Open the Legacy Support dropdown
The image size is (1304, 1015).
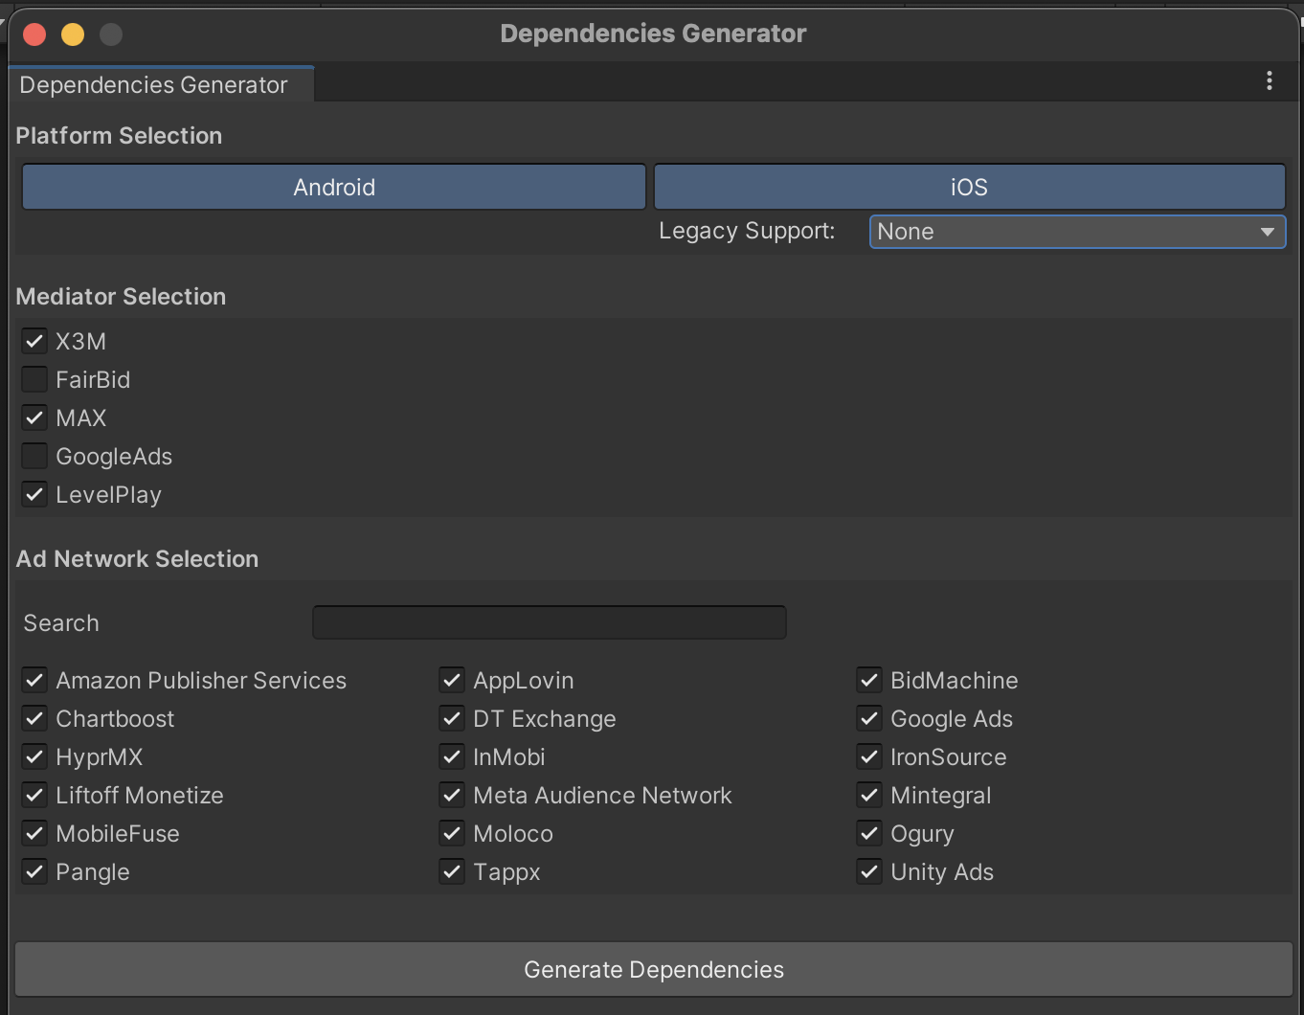[x=1077, y=232]
